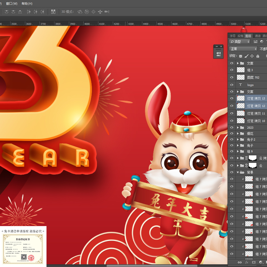Image resolution: width=267 pixels, height=267 pixels.
Task: Switch to the 段落 tab
Action: [x=240, y=36]
